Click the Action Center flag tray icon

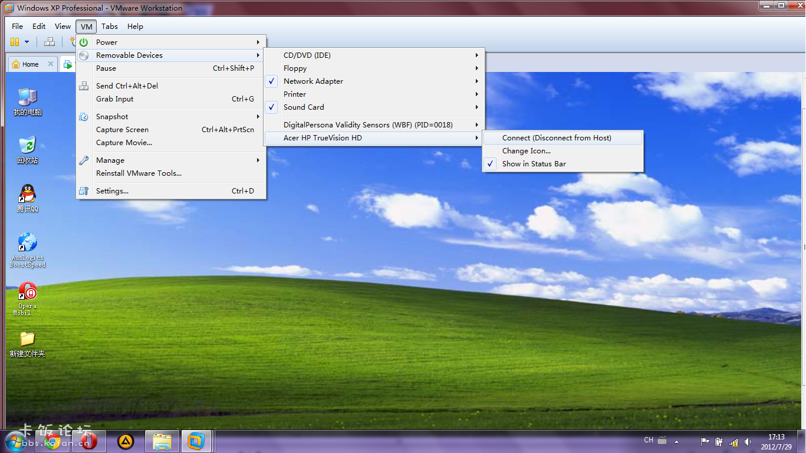coord(705,441)
